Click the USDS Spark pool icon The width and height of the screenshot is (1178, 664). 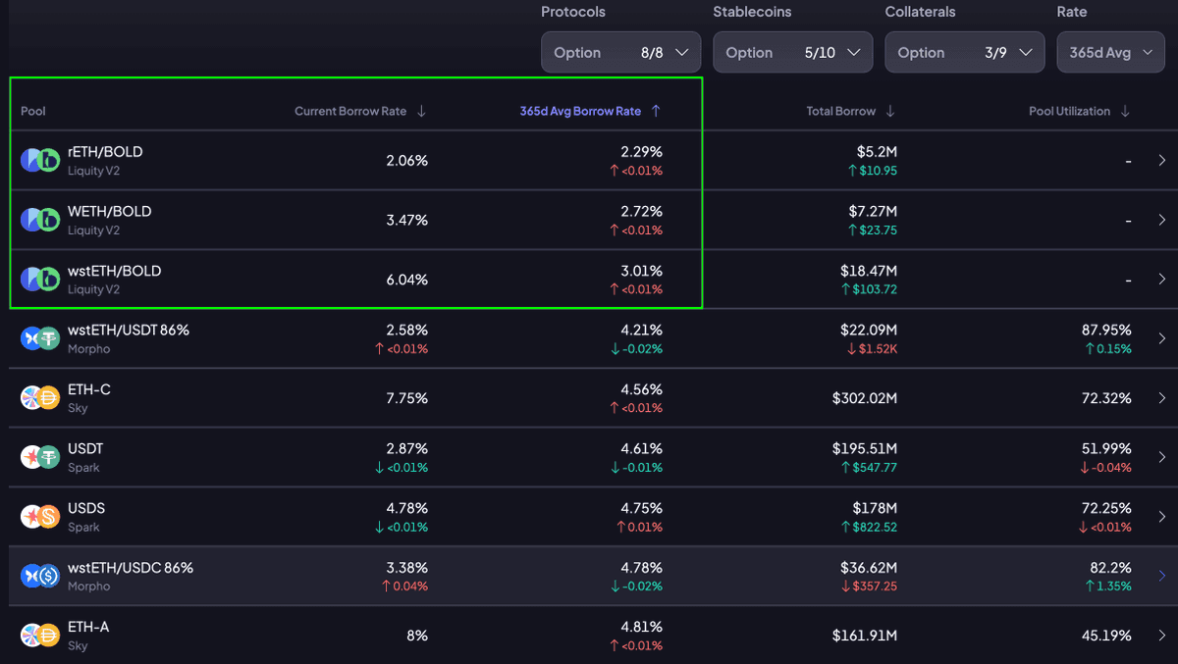point(40,517)
